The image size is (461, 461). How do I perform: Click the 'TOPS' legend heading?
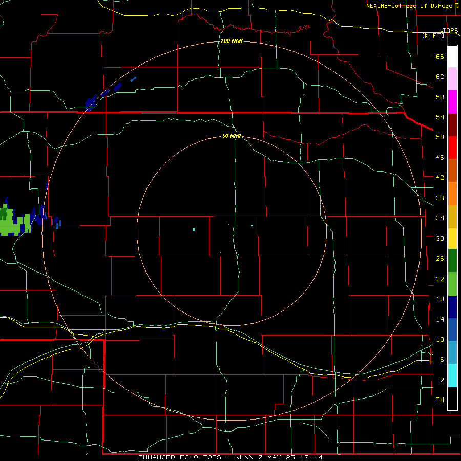point(450,30)
